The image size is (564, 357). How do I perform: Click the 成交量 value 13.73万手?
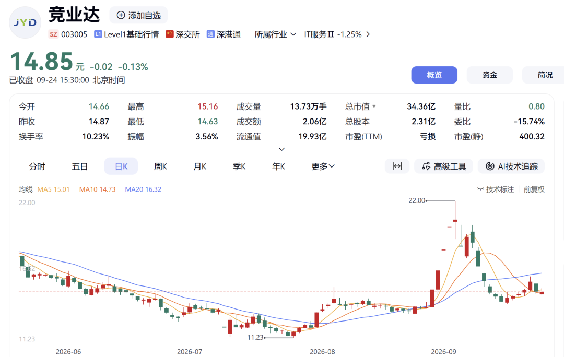pos(308,106)
